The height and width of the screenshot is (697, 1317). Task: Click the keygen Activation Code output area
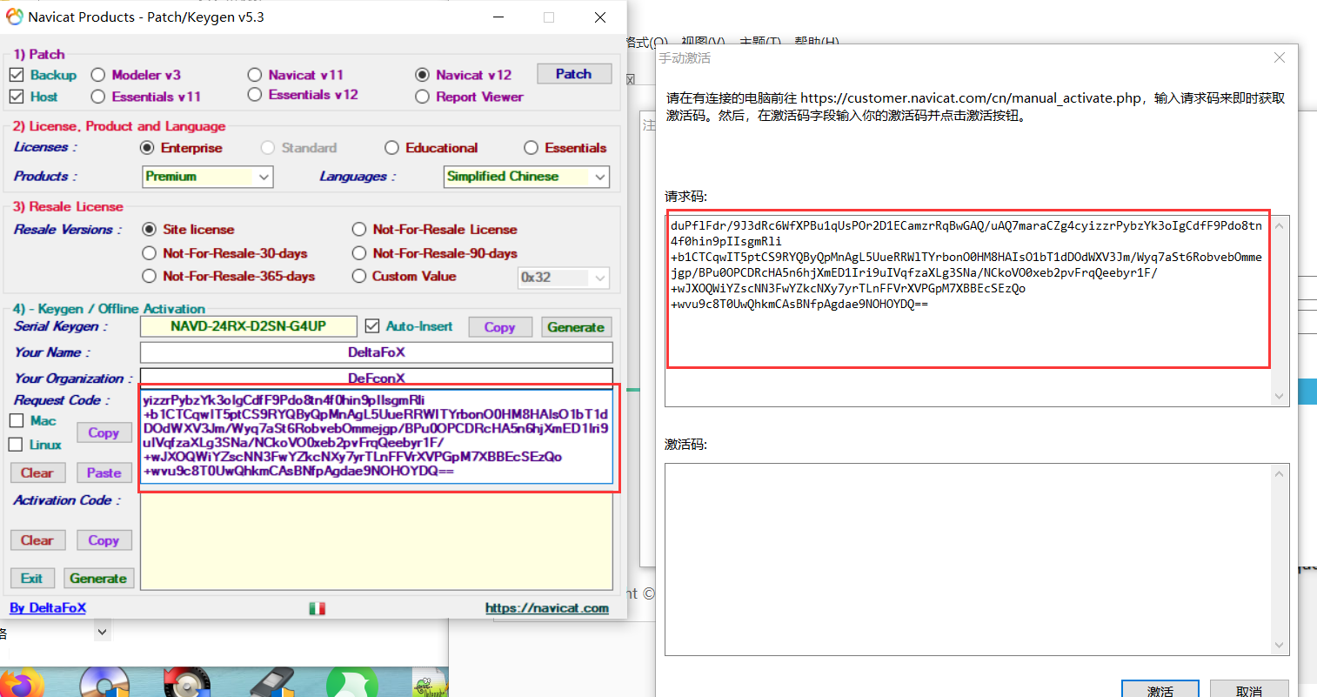(x=377, y=541)
